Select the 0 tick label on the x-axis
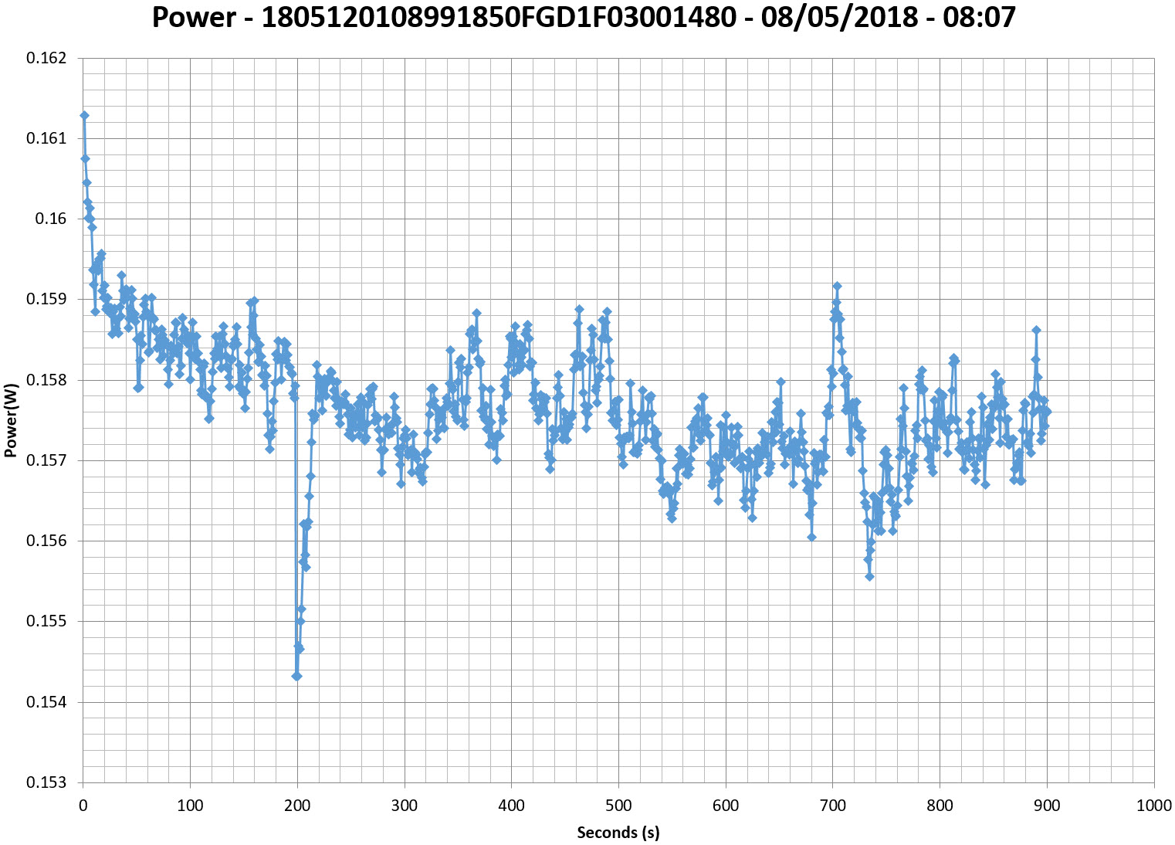Viewport: 1175px width, 845px height. pos(83,806)
